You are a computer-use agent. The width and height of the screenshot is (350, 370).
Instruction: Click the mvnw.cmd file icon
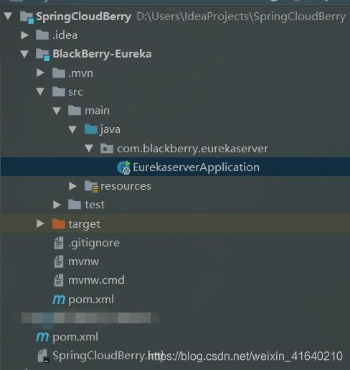point(59,280)
